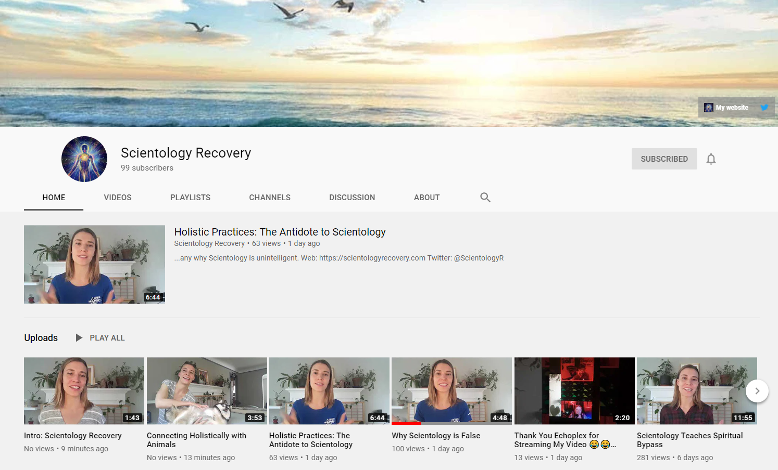Click the red watch progress bar
Screen dimensions: 778x470
pos(406,423)
